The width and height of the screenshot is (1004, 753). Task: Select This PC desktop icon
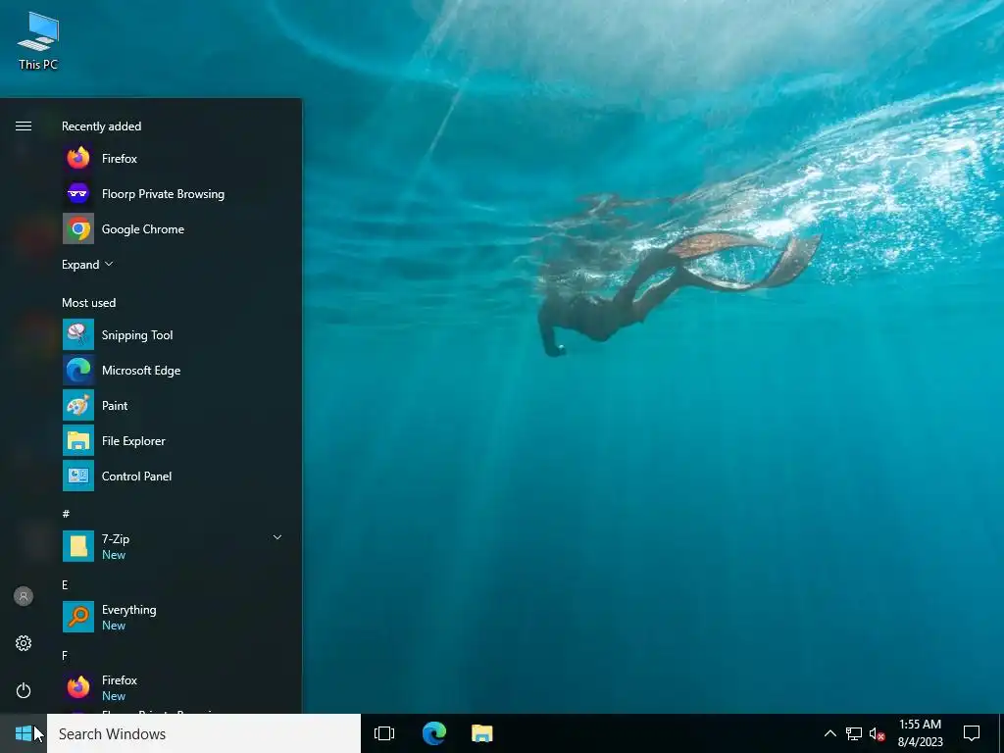pyautogui.click(x=38, y=39)
